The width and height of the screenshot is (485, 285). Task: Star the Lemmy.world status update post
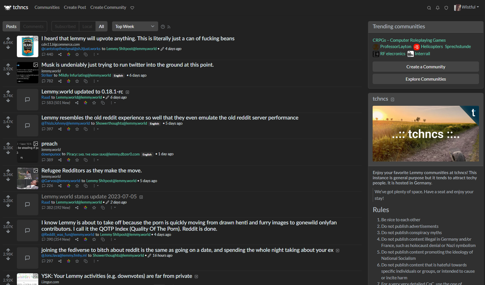click(94, 208)
